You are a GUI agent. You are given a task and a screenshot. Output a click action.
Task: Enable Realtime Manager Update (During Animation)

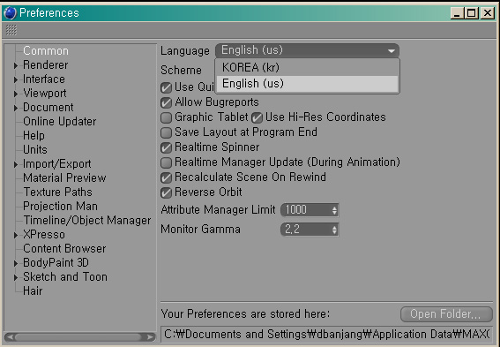[166, 162]
